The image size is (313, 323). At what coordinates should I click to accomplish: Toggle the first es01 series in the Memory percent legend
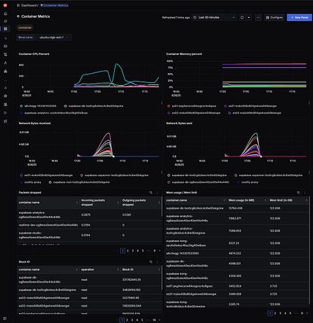tap(192, 106)
